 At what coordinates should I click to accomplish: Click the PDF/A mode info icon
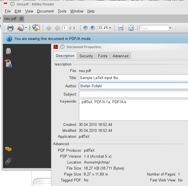pos(9,39)
